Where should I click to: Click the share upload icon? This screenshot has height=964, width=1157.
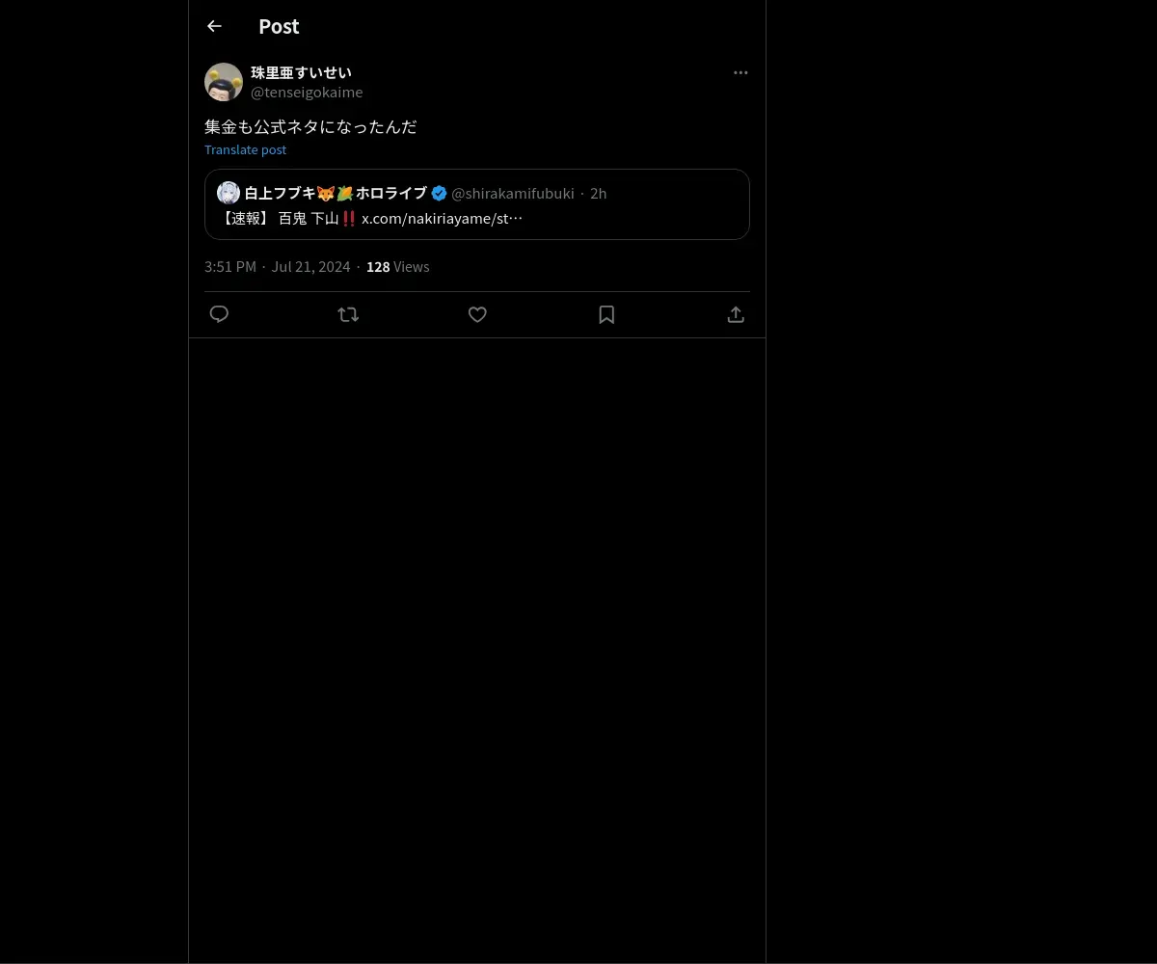[x=736, y=314]
